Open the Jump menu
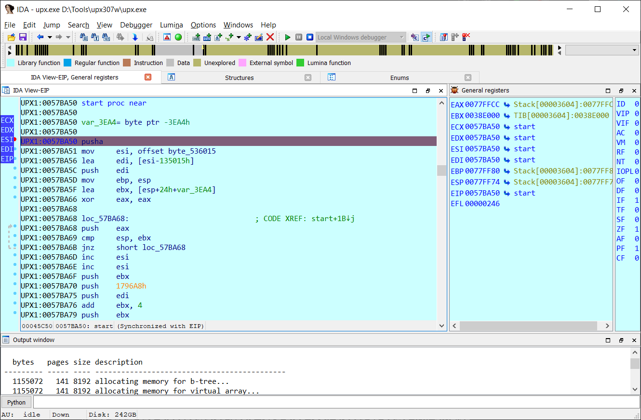 coord(52,25)
